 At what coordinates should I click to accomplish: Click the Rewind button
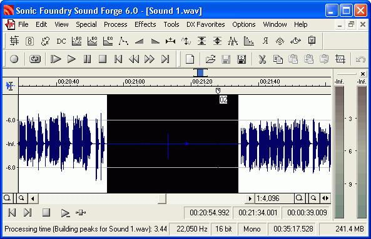[134, 59]
